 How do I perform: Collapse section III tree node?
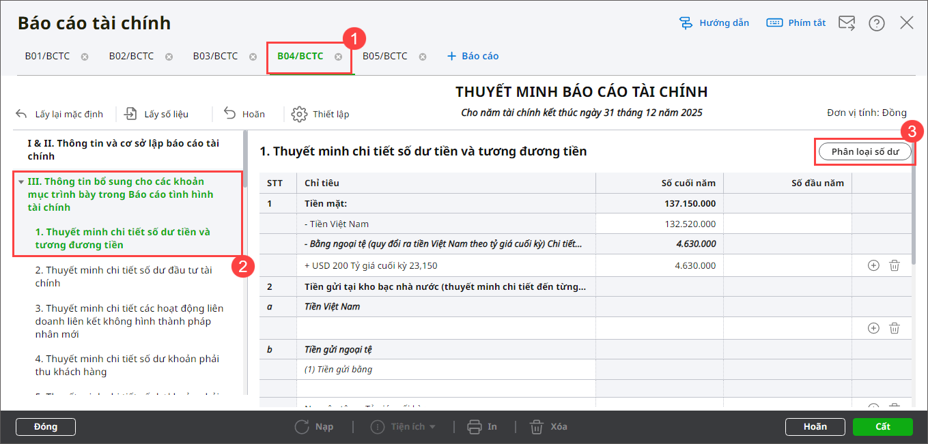pos(21,182)
